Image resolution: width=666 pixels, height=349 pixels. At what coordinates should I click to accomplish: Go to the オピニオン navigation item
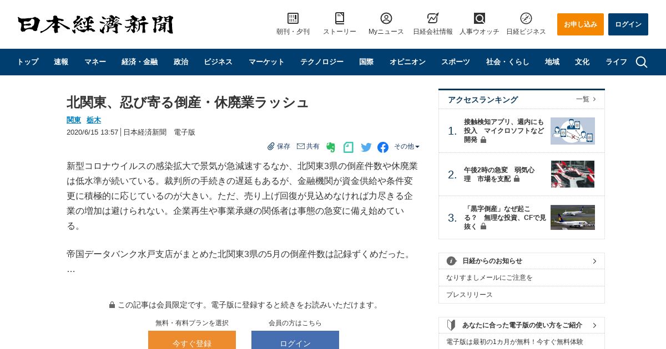click(407, 62)
